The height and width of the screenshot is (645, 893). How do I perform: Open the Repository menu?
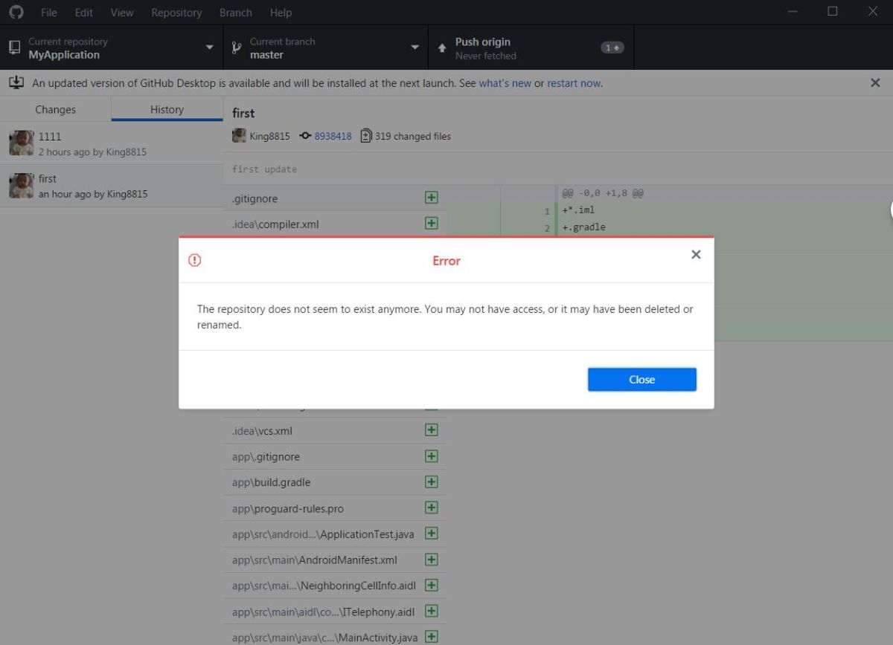click(x=176, y=13)
